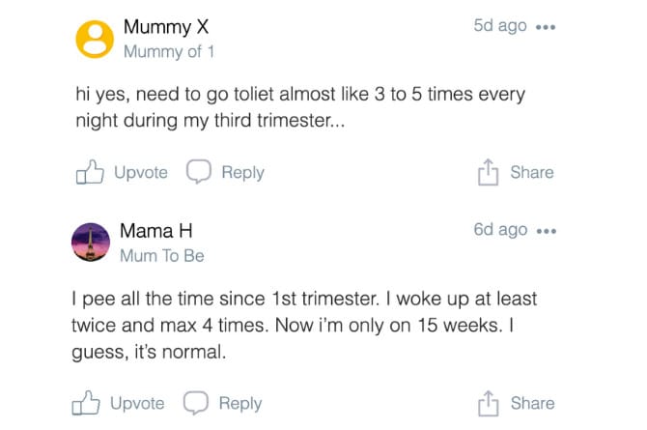Select the "Mum To Be" user label
Image resolution: width=647 pixels, height=430 pixels.
point(162,256)
